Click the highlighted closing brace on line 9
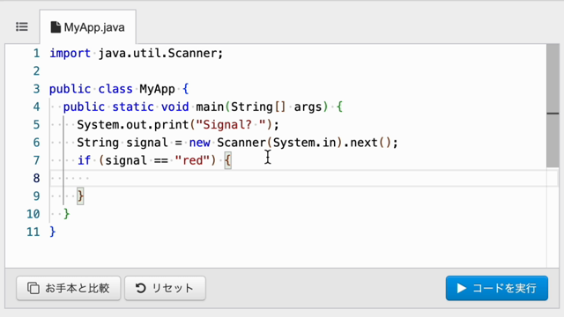 pos(80,196)
